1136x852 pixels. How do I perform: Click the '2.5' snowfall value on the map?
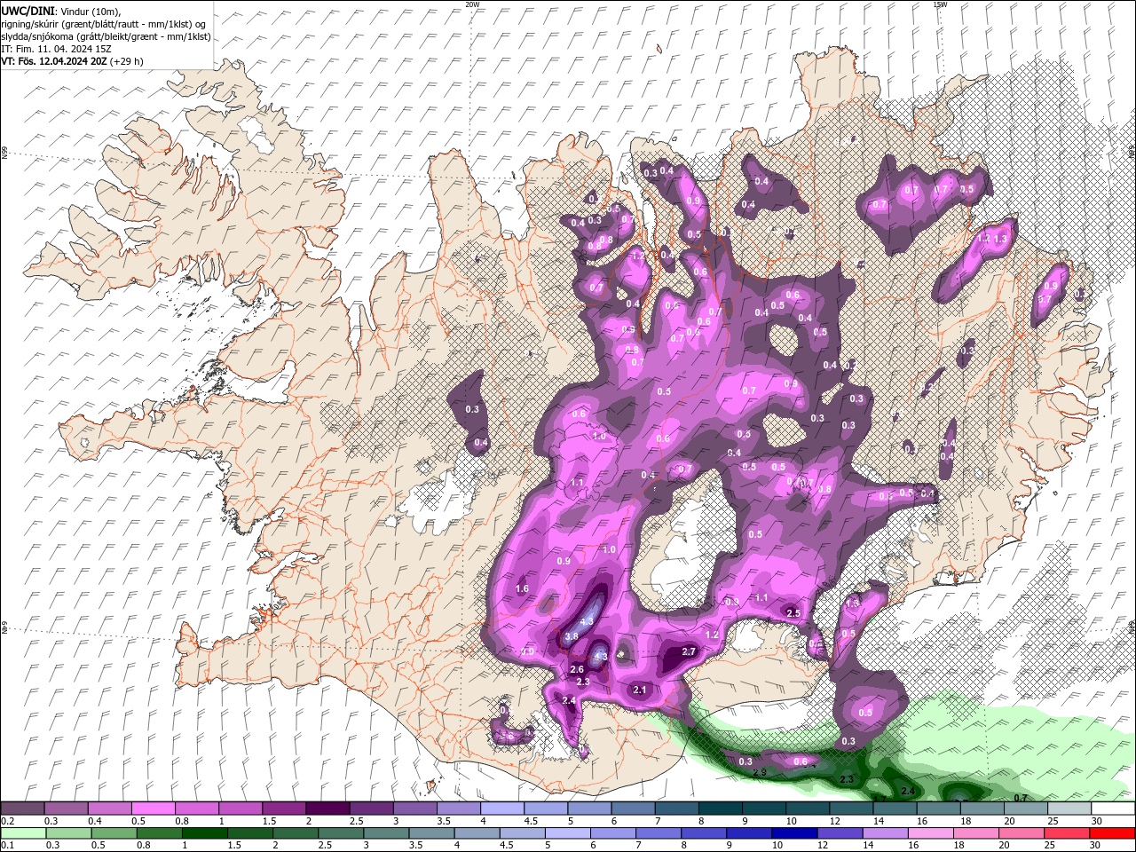[x=793, y=613]
